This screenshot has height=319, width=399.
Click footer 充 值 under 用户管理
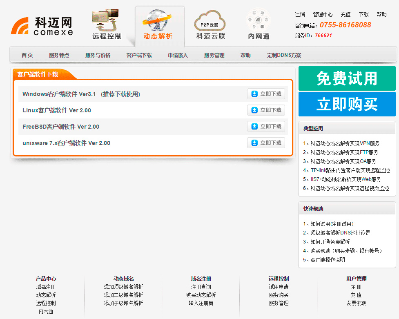(356, 295)
